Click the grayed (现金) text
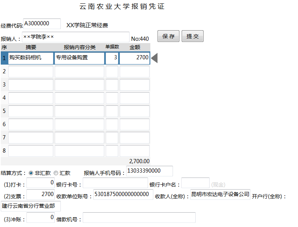298x227 pixels. [x=218, y=185]
